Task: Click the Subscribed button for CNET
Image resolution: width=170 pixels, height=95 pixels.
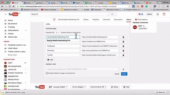Action: [143, 28]
